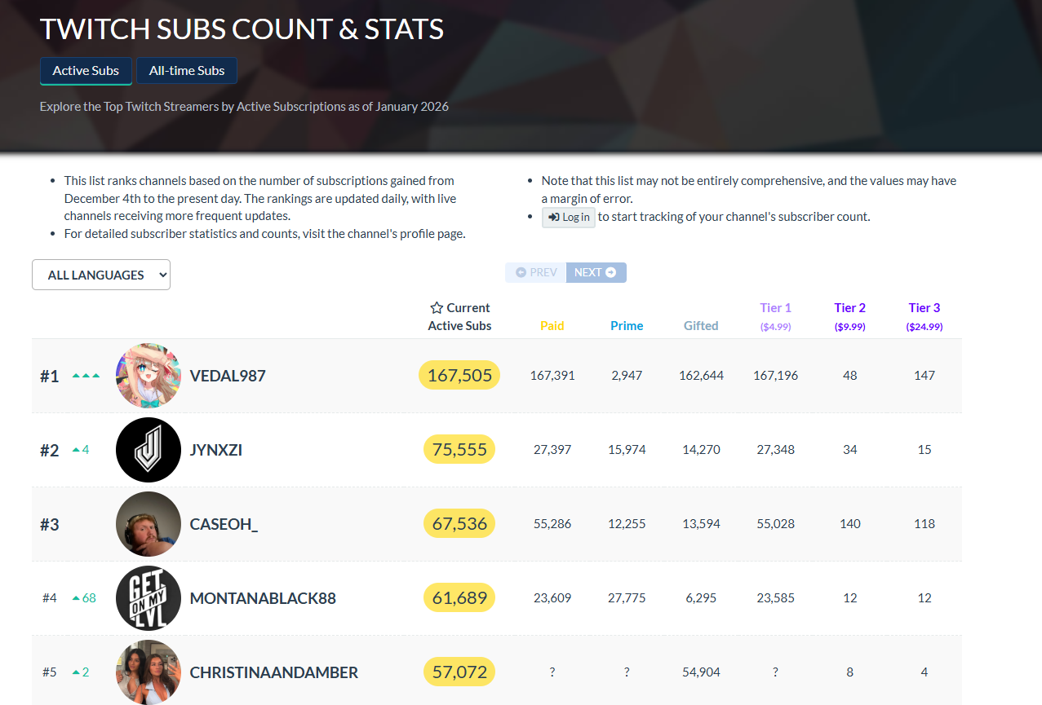Click MONTANABLACK88 gifted value 6,295
The height and width of the screenshot is (705, 1042).
701,598
